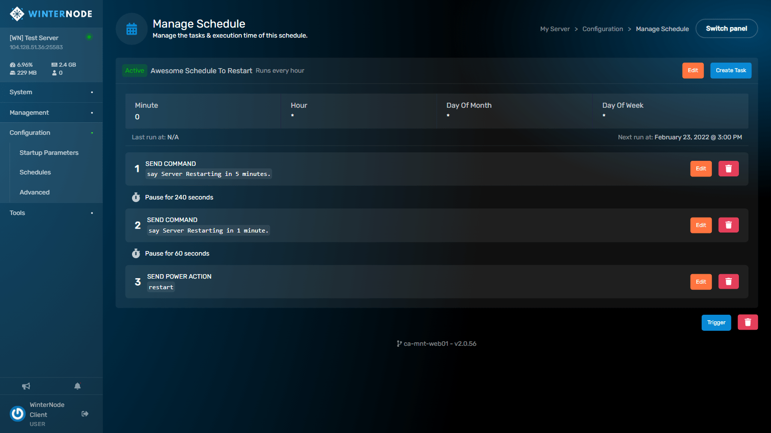Log out using the sign-out arrow icon
The height and width of the screenshot is (433, 771).
[x=85, y=413]
